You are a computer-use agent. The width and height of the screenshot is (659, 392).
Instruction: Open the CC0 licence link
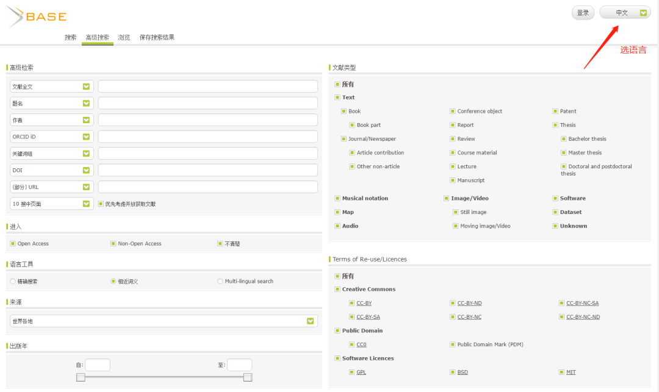361,344
